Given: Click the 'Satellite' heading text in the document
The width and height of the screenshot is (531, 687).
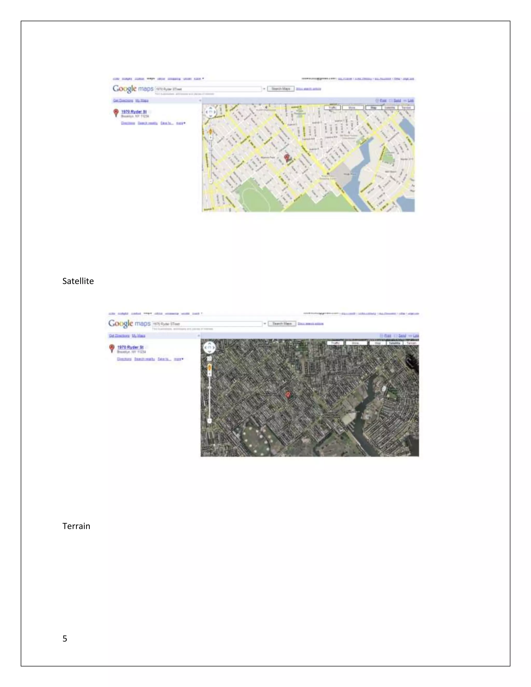Looking at the screenshot, I should click(78, 281).
